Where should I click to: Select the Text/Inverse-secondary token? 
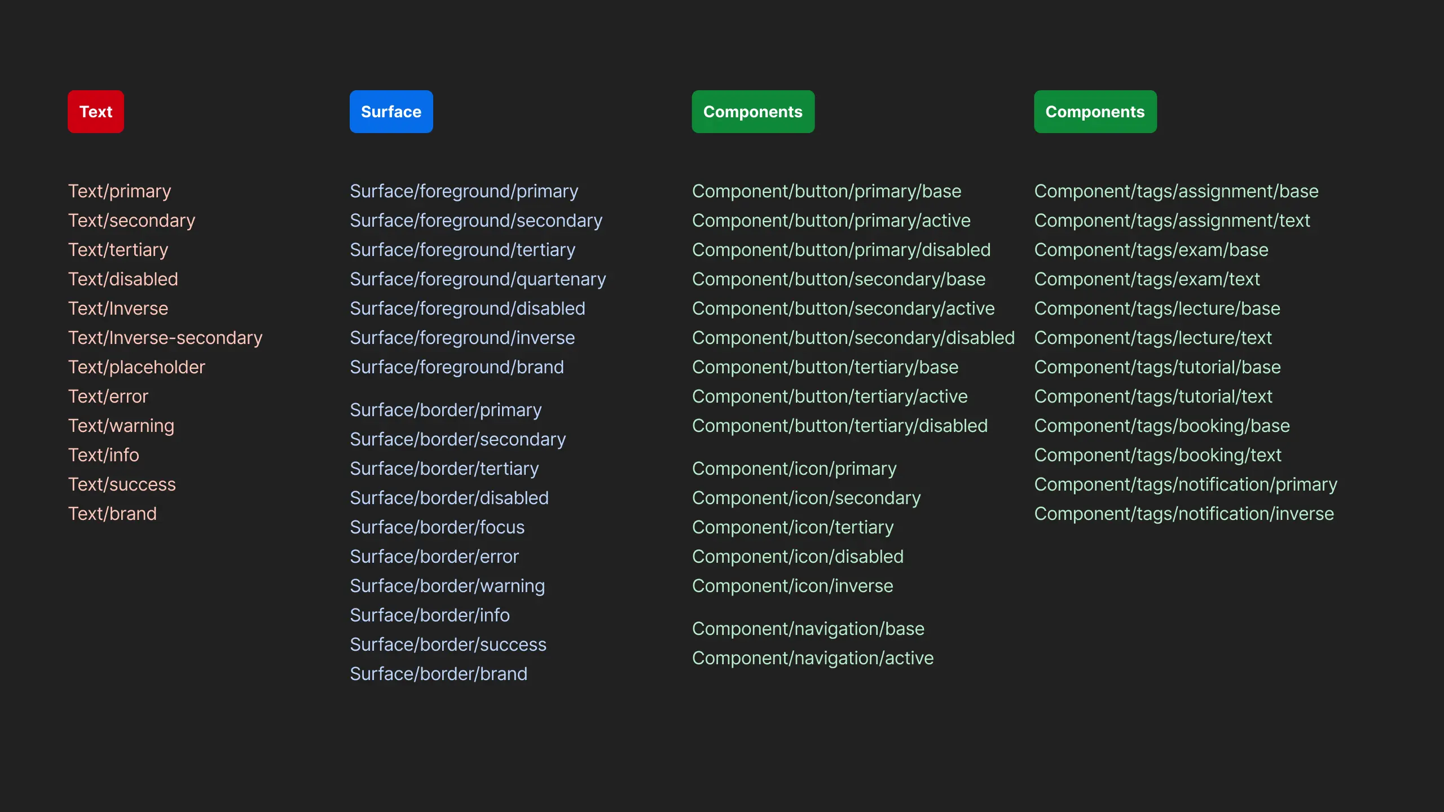(x=165, y=338)
